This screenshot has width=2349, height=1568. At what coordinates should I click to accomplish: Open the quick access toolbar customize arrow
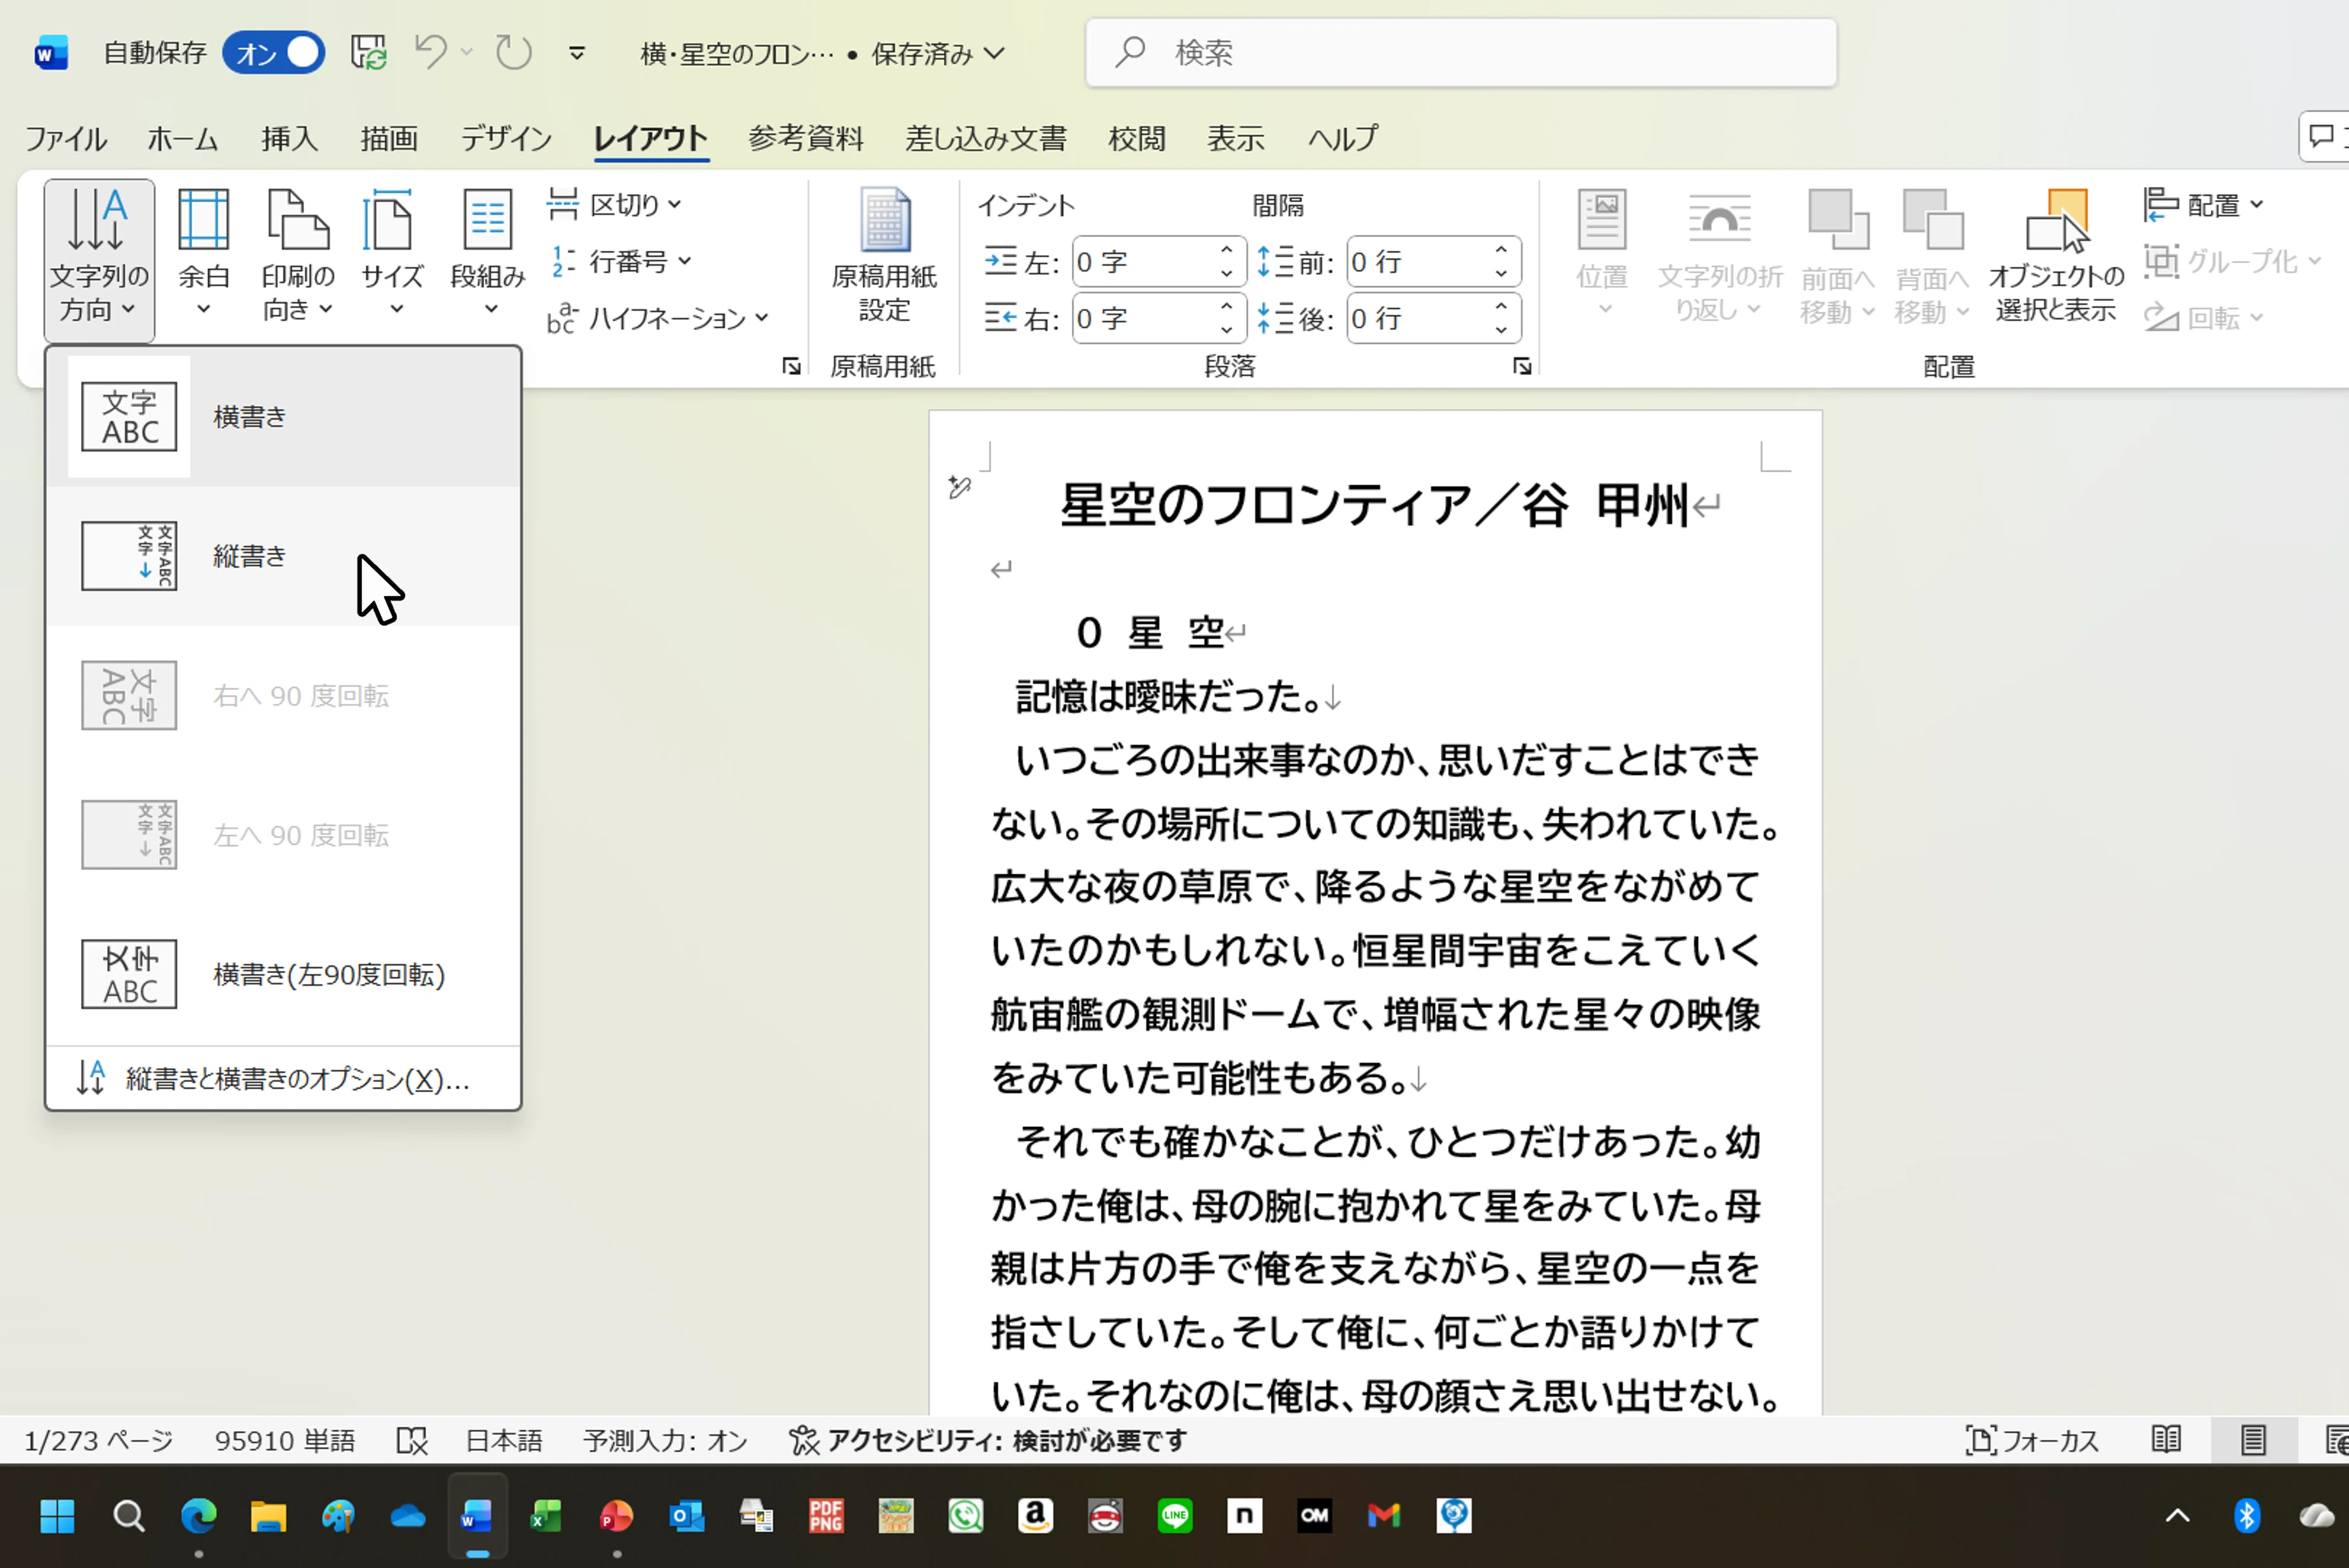click(576, 53)
